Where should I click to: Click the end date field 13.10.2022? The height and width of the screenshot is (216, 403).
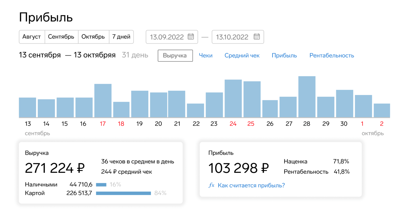click(238, 37)
